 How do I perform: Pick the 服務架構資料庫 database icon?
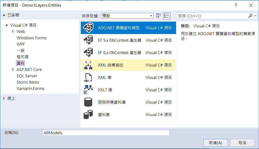[88, 102]
